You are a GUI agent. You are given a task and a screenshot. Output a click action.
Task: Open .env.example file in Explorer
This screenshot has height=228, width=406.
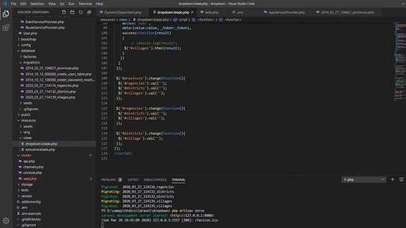[31, 213]
